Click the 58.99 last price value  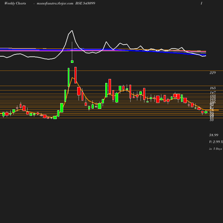coord(214,135)
